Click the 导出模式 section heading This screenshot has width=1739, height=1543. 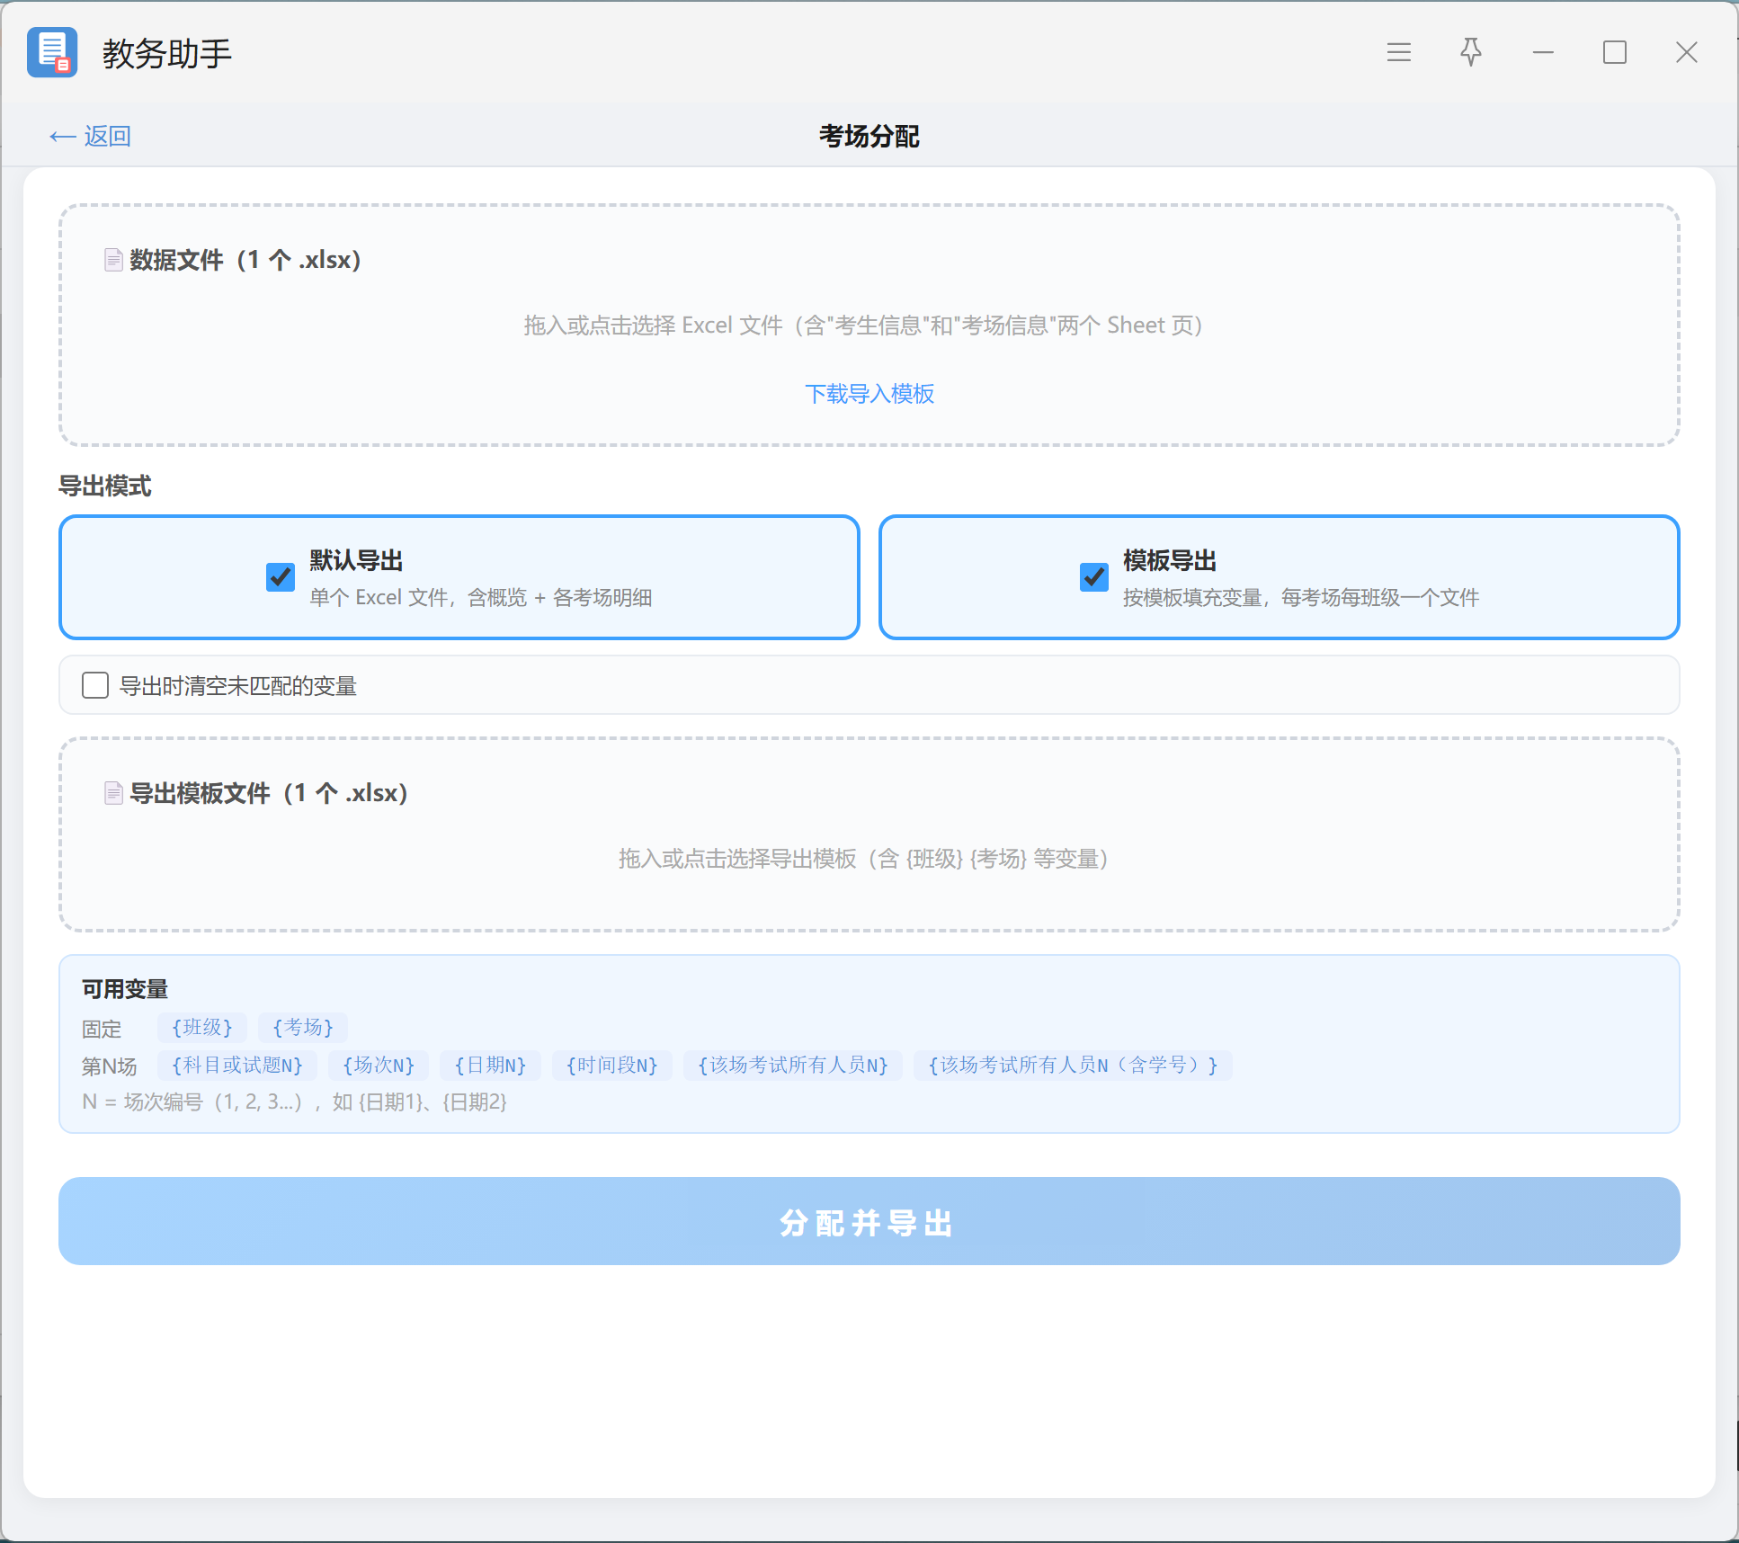[105, 486]
